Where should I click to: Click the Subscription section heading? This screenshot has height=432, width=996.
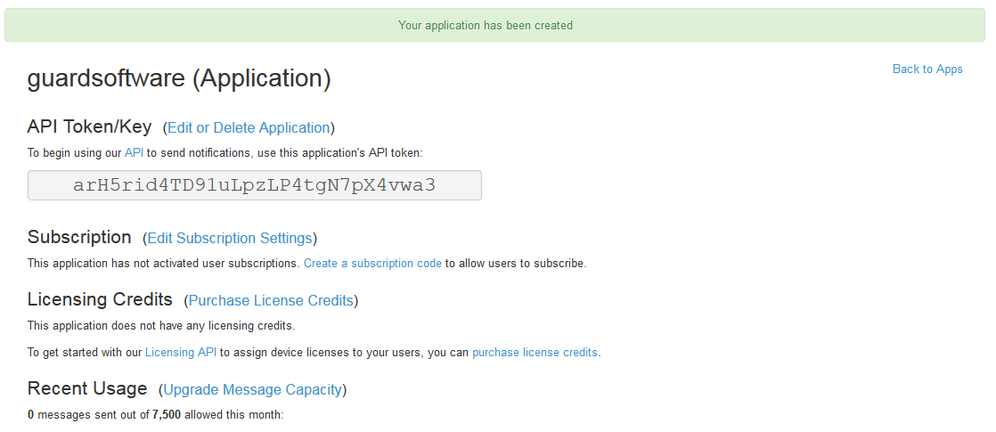coord(79,237)
